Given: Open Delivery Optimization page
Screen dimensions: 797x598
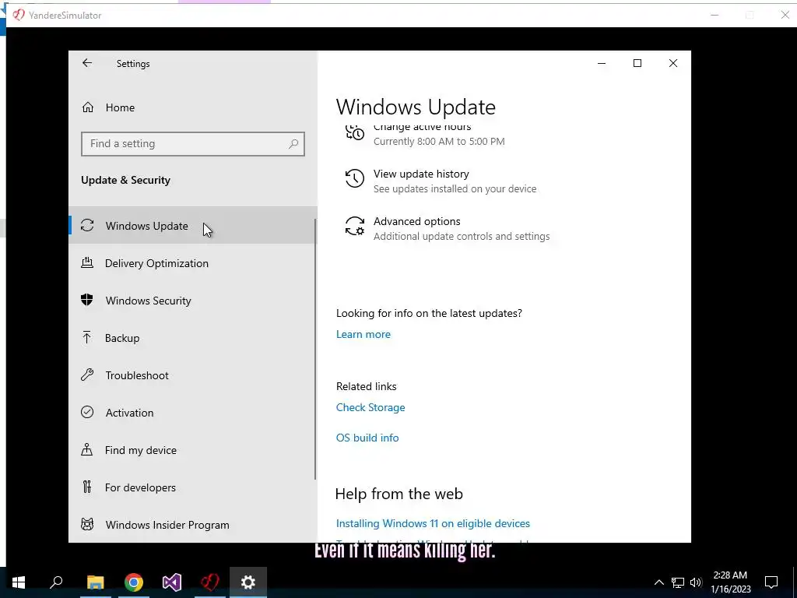Looking at the screenshot, I should pos(193,263).
